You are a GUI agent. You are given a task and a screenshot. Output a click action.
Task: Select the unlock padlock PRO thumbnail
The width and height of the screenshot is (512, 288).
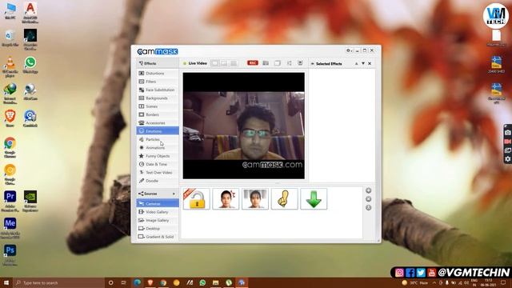(196, 198)
